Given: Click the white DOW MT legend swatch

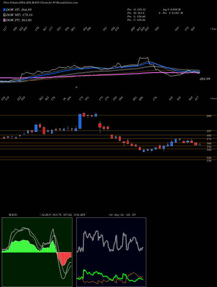Looking at the screenshot, I should [x=5, y=15].
